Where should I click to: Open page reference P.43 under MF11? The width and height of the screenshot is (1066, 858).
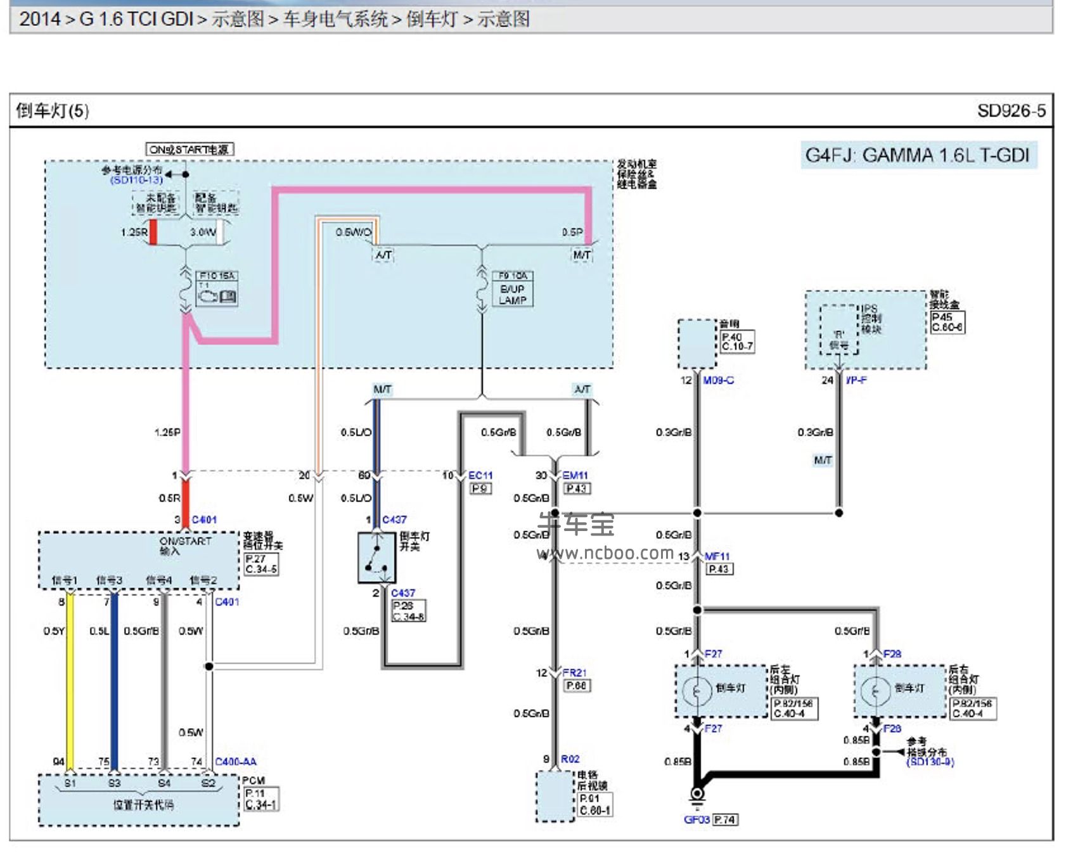pos(720,569)
